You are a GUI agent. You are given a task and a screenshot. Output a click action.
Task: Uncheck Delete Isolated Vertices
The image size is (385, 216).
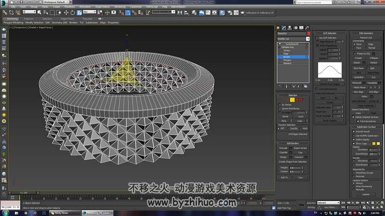point(354,117)
